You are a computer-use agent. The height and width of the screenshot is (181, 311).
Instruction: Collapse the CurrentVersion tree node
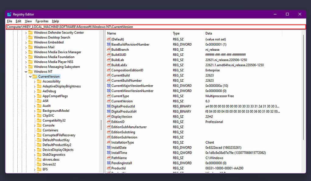30,77
